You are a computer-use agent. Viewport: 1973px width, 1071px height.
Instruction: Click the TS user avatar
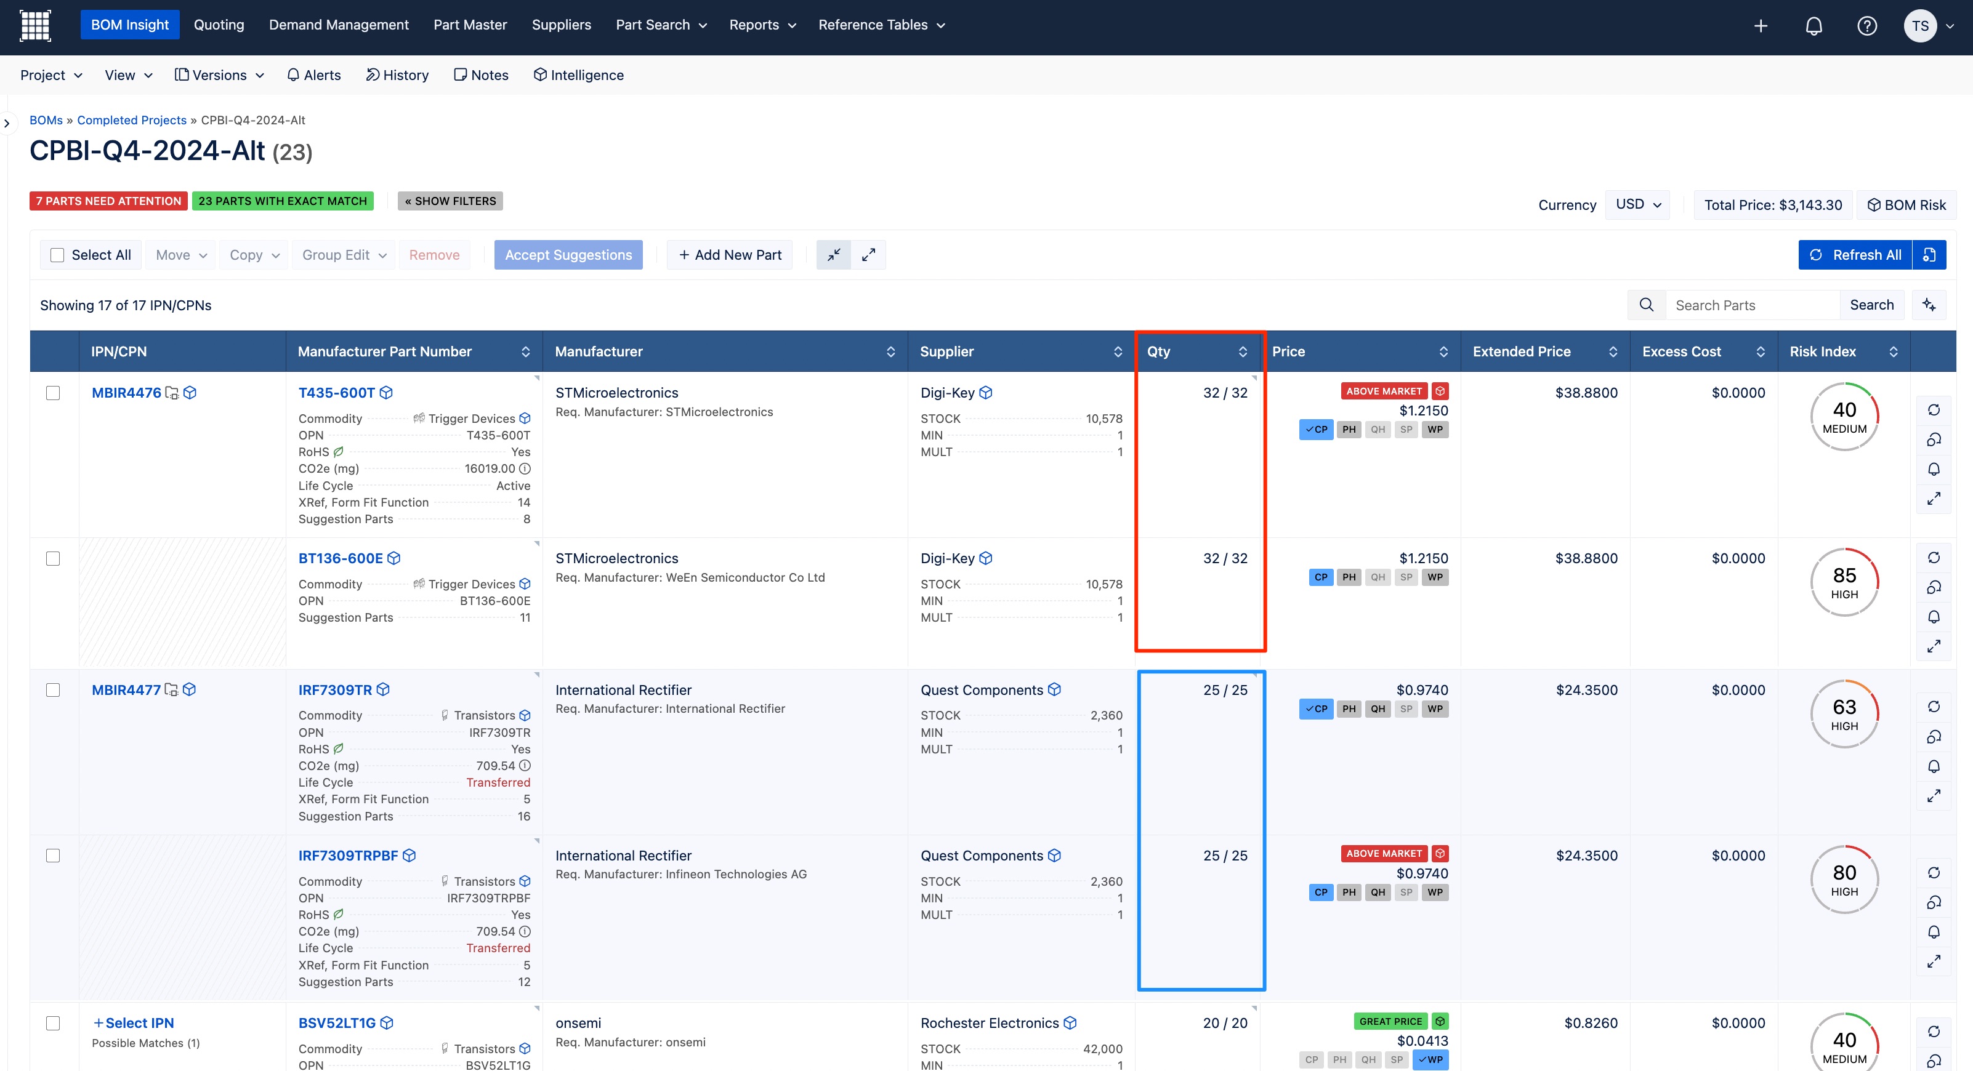coord(1920,26)
